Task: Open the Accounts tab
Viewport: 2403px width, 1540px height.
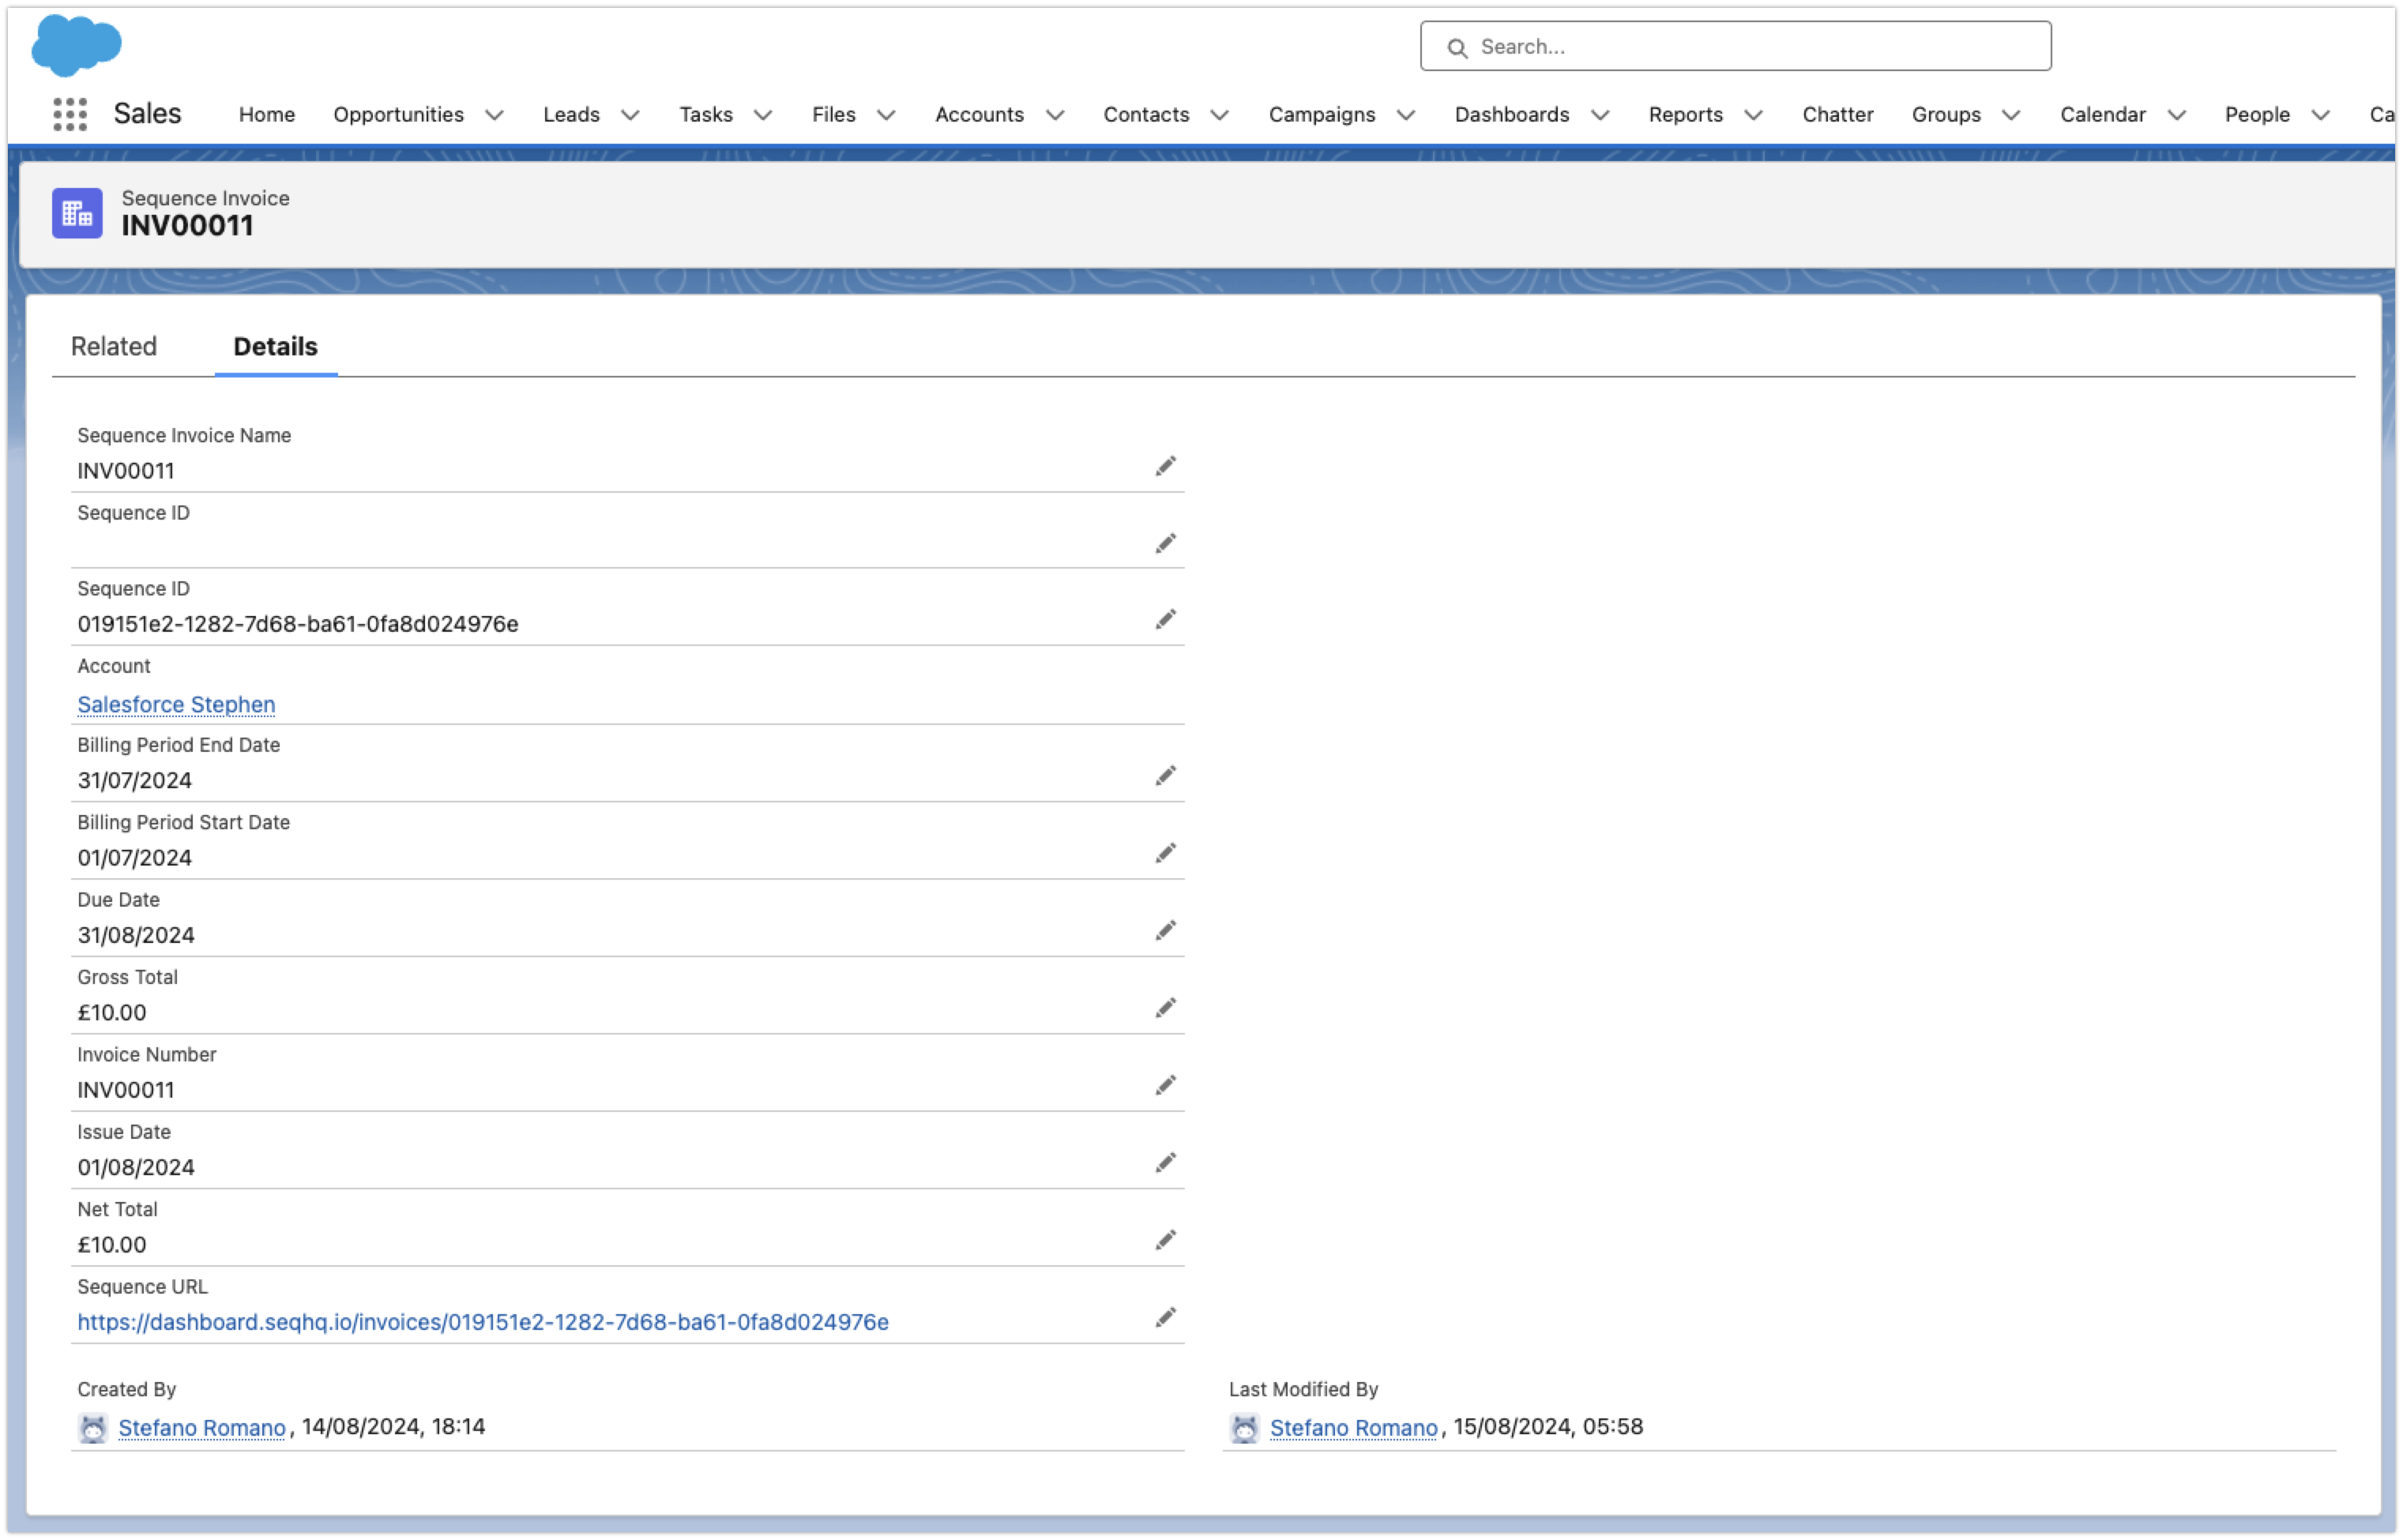Action: coord(979,114)
